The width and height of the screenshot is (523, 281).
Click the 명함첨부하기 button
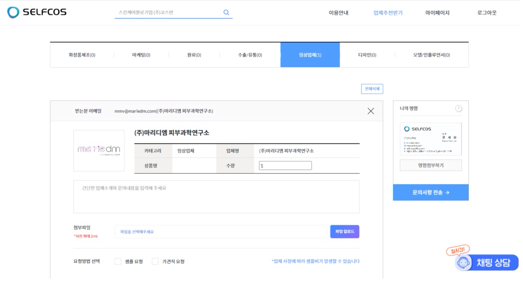pyautogui.click(x=431, y=165)
